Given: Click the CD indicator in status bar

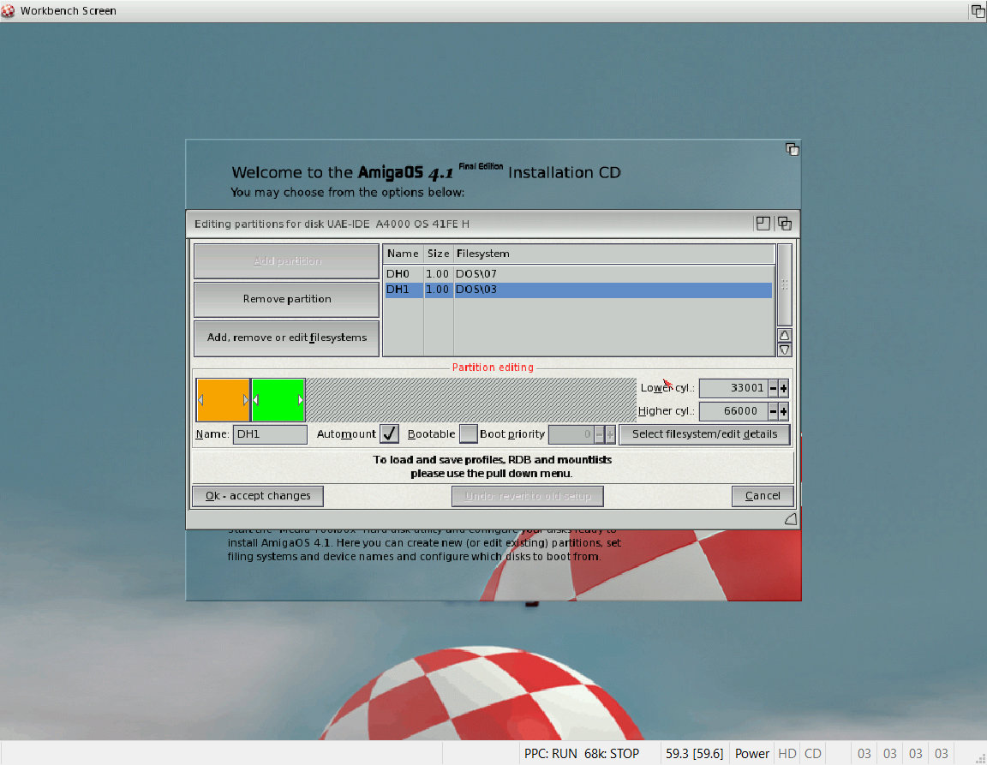Looking at the screenshot, I should pos(812,754).
